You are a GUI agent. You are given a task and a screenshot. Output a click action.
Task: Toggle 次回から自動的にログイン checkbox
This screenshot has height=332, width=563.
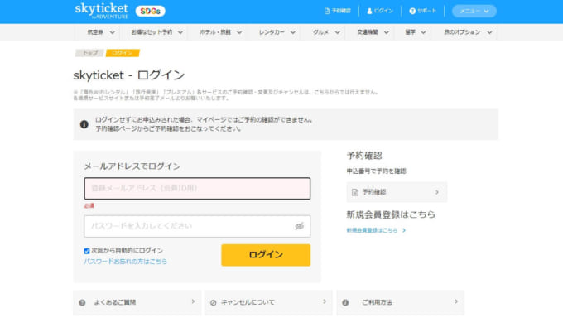[x=87, y=251]
